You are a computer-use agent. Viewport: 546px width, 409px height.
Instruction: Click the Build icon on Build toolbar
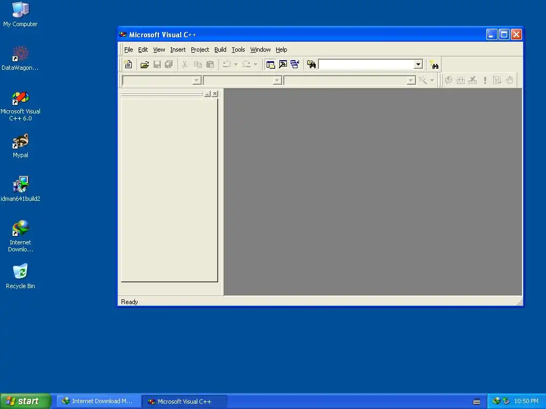pos(461,80)
